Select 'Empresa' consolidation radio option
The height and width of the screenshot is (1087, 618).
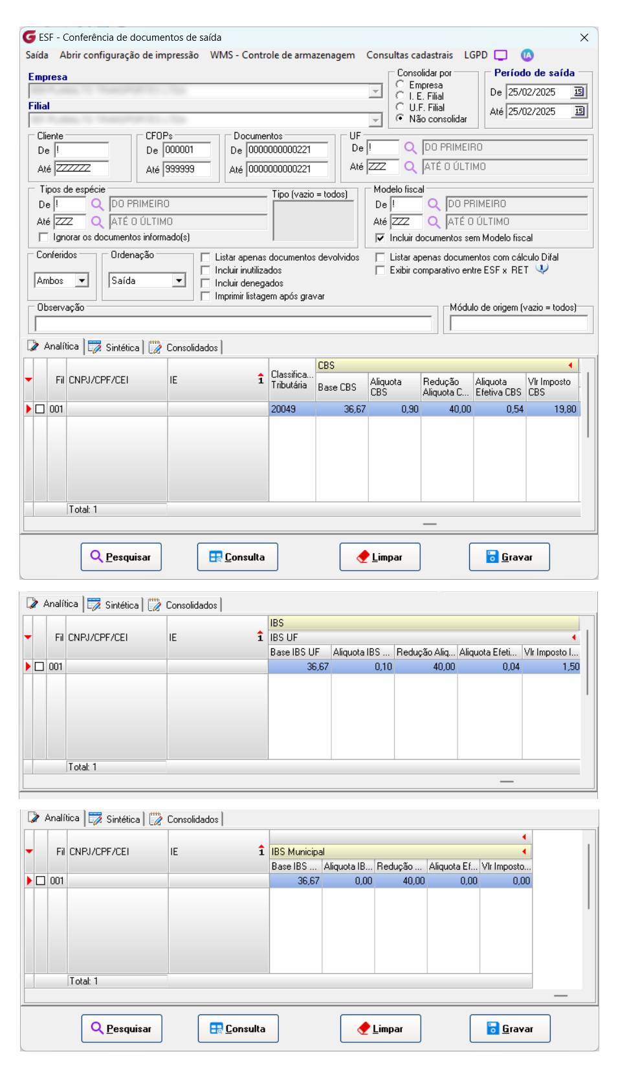400,85
